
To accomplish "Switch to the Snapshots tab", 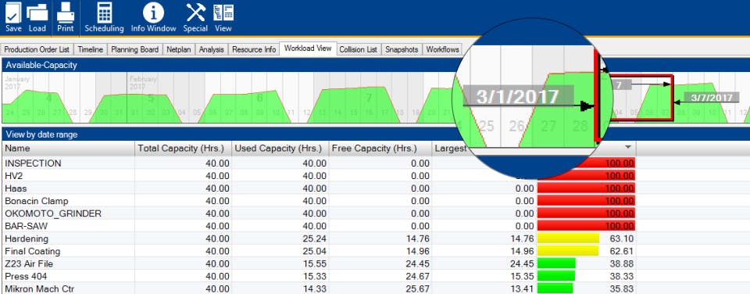I will (x=402, y=49).
